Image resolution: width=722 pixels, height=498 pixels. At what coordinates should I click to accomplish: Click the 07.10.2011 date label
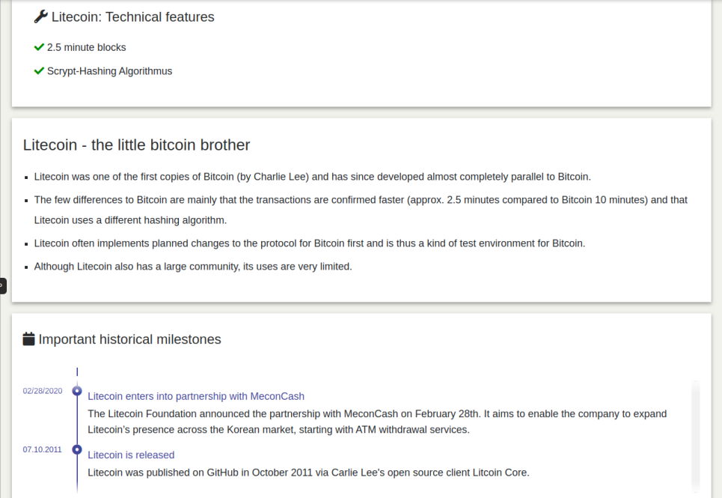(42, 449)
